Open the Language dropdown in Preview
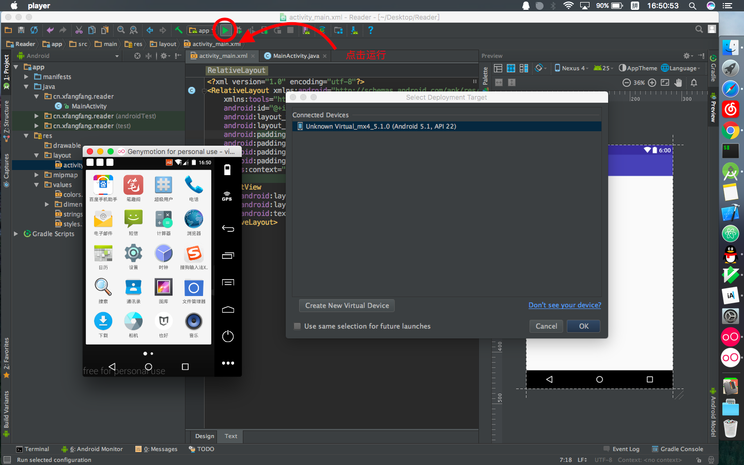The height and width of the screenshot is (465, 744). [x=681, y=68]
